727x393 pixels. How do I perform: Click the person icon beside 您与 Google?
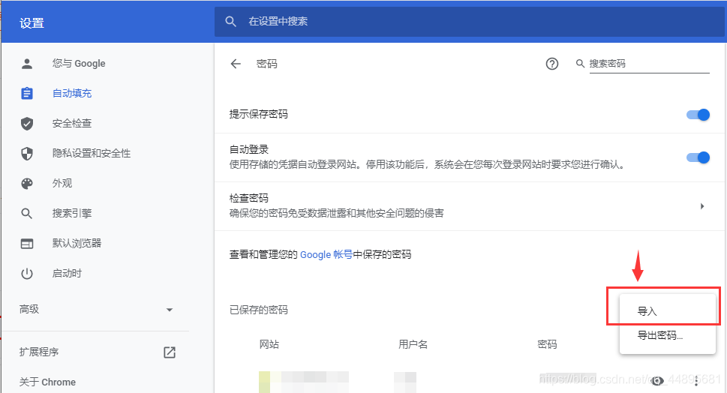point(27,64)
